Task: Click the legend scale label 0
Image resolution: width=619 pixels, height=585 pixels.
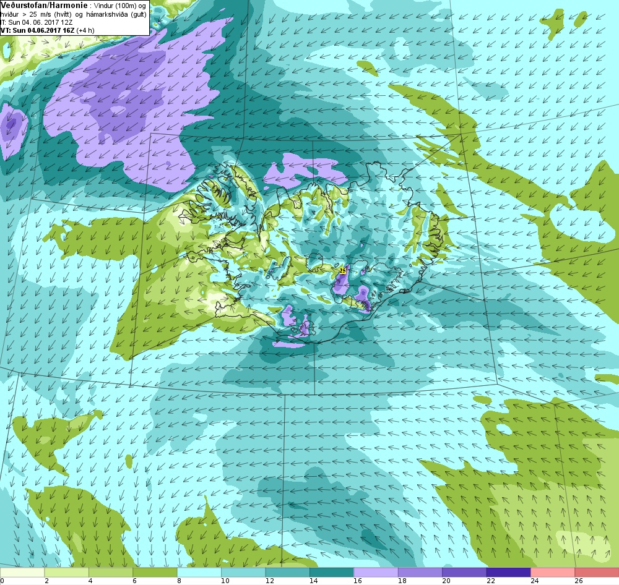Action: [2, 581]
